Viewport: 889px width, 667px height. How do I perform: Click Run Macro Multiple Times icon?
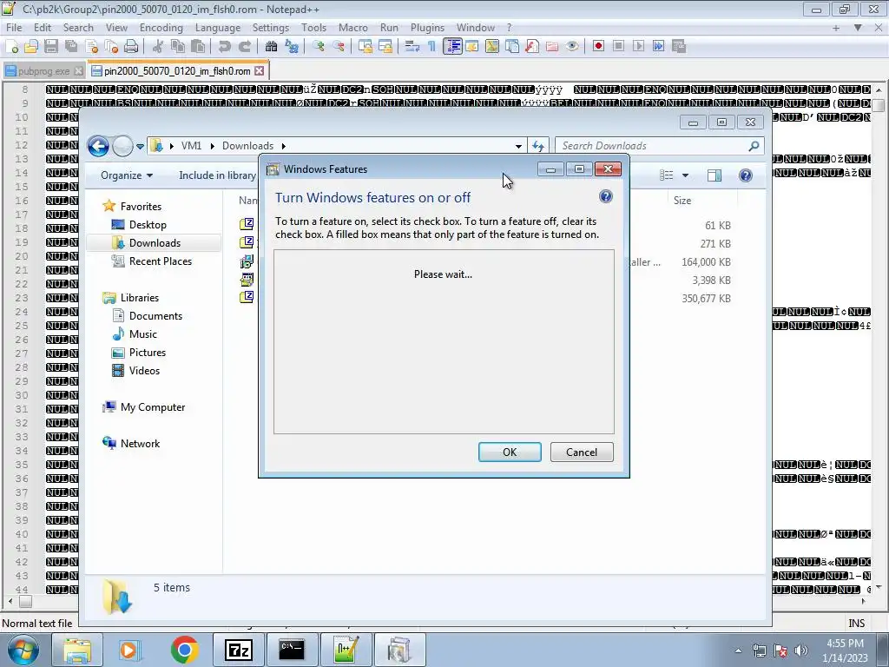tap(658, 47)
